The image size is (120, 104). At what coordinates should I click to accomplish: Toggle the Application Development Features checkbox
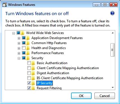(24, 38)
